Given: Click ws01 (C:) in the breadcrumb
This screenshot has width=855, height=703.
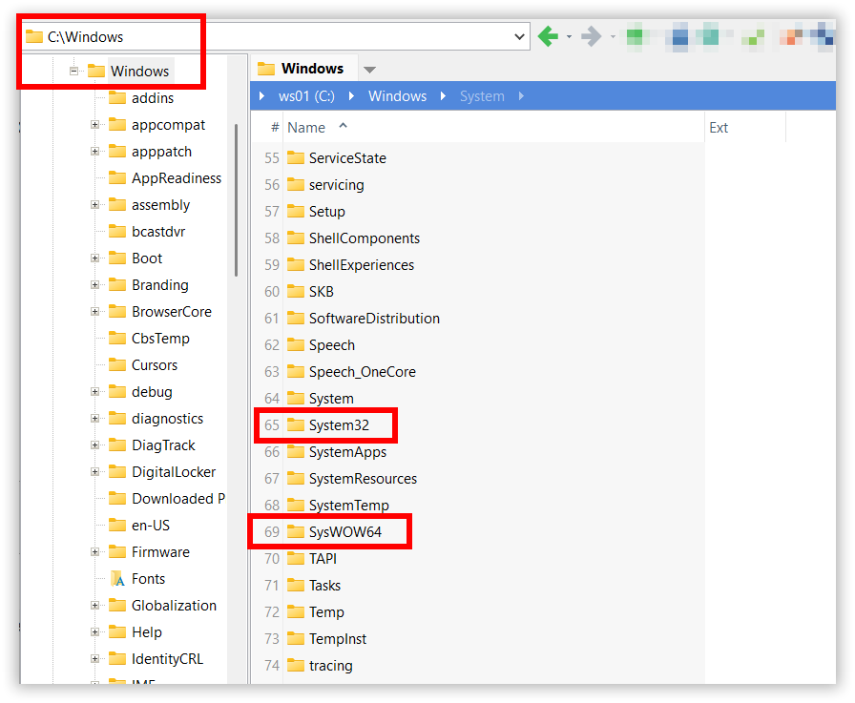Looking at the screenshot, I should [306, 96].
